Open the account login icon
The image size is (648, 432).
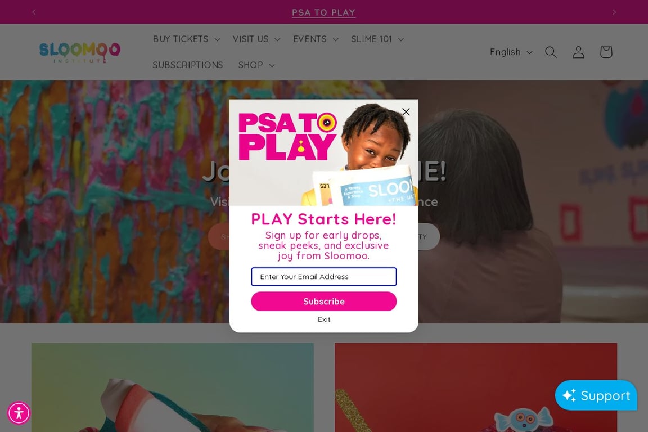[578, 52]
